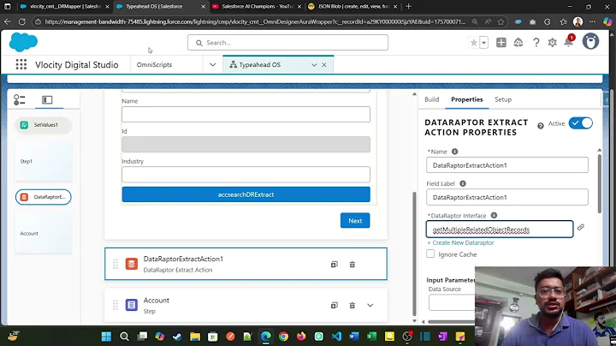Select the Account step thumbnail in sidebar
The height and width of the screenshot is (346, 616).
[x=44, y=234]
